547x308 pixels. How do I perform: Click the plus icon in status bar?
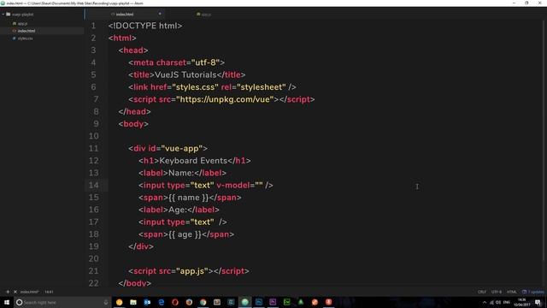(8, 292)
